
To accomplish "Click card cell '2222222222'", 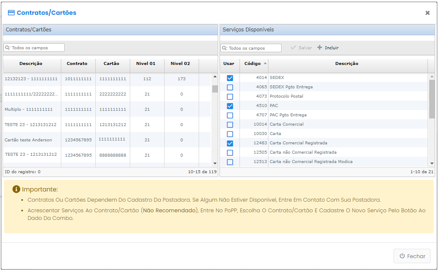I will click(113, 94).
